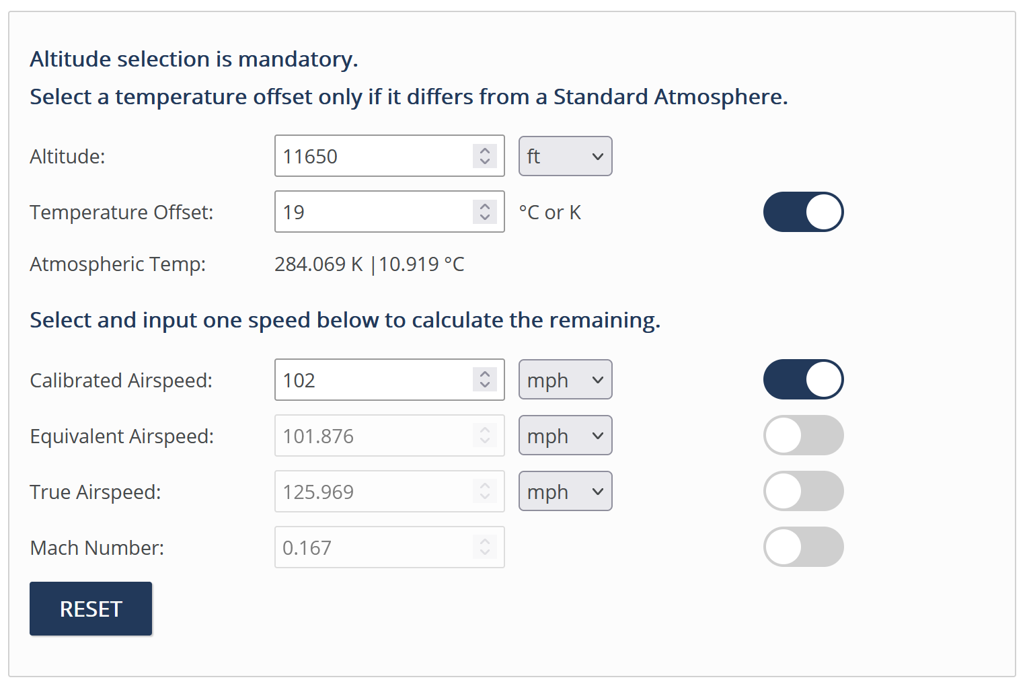This screenshot has width=1029, height=690.
Task: Increment the Temperature Offset stepper
Action: [485, 206]
